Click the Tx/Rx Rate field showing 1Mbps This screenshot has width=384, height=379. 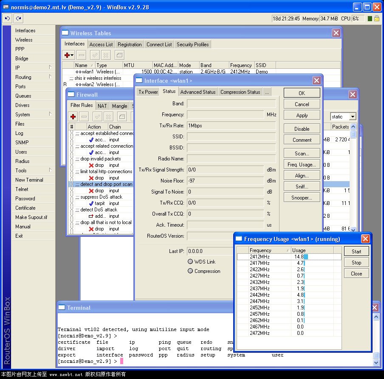tap(231, 126)
